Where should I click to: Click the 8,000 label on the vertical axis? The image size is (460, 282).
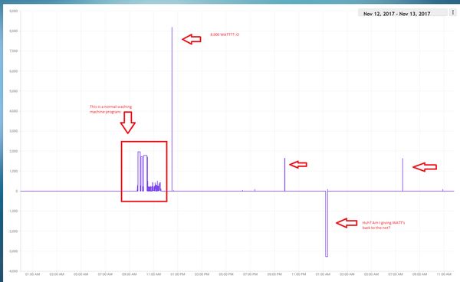pos(14,31)
